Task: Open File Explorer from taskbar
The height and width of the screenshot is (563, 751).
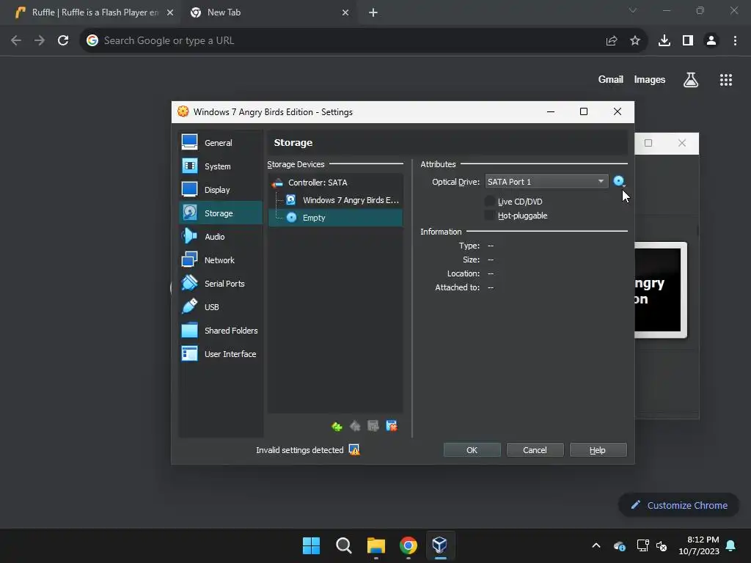Action: [x=376, y=545]
